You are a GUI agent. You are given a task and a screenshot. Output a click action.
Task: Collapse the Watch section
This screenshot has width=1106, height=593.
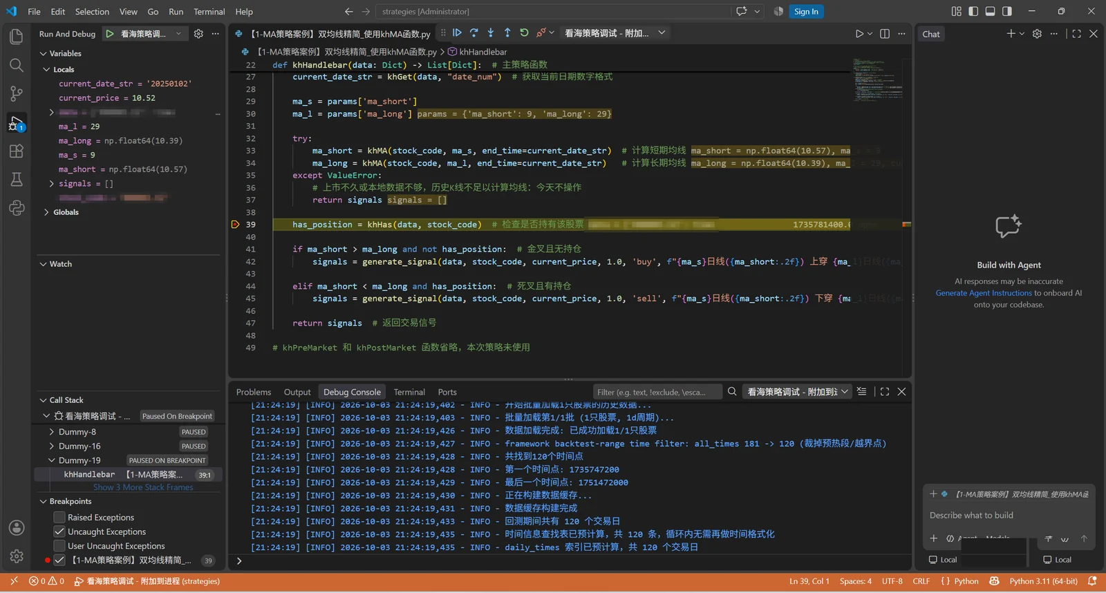(x=44, y=264)
